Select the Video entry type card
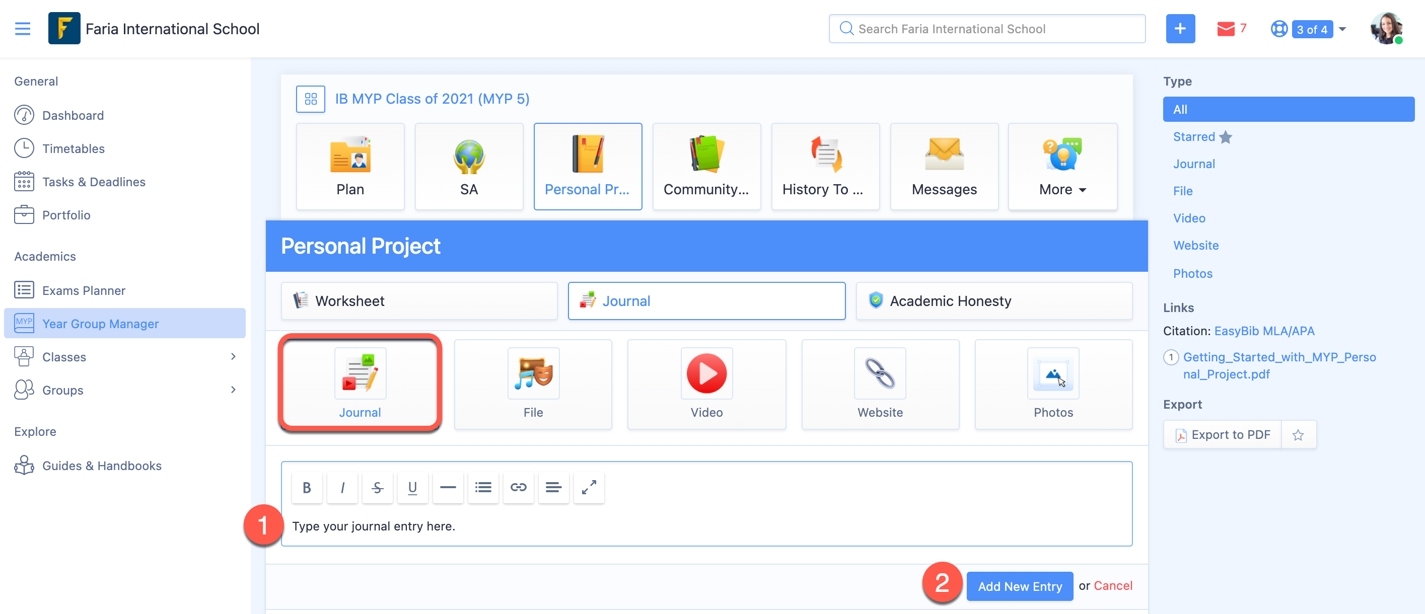The width and height of the screenshot is (1425, 614). 706,383
